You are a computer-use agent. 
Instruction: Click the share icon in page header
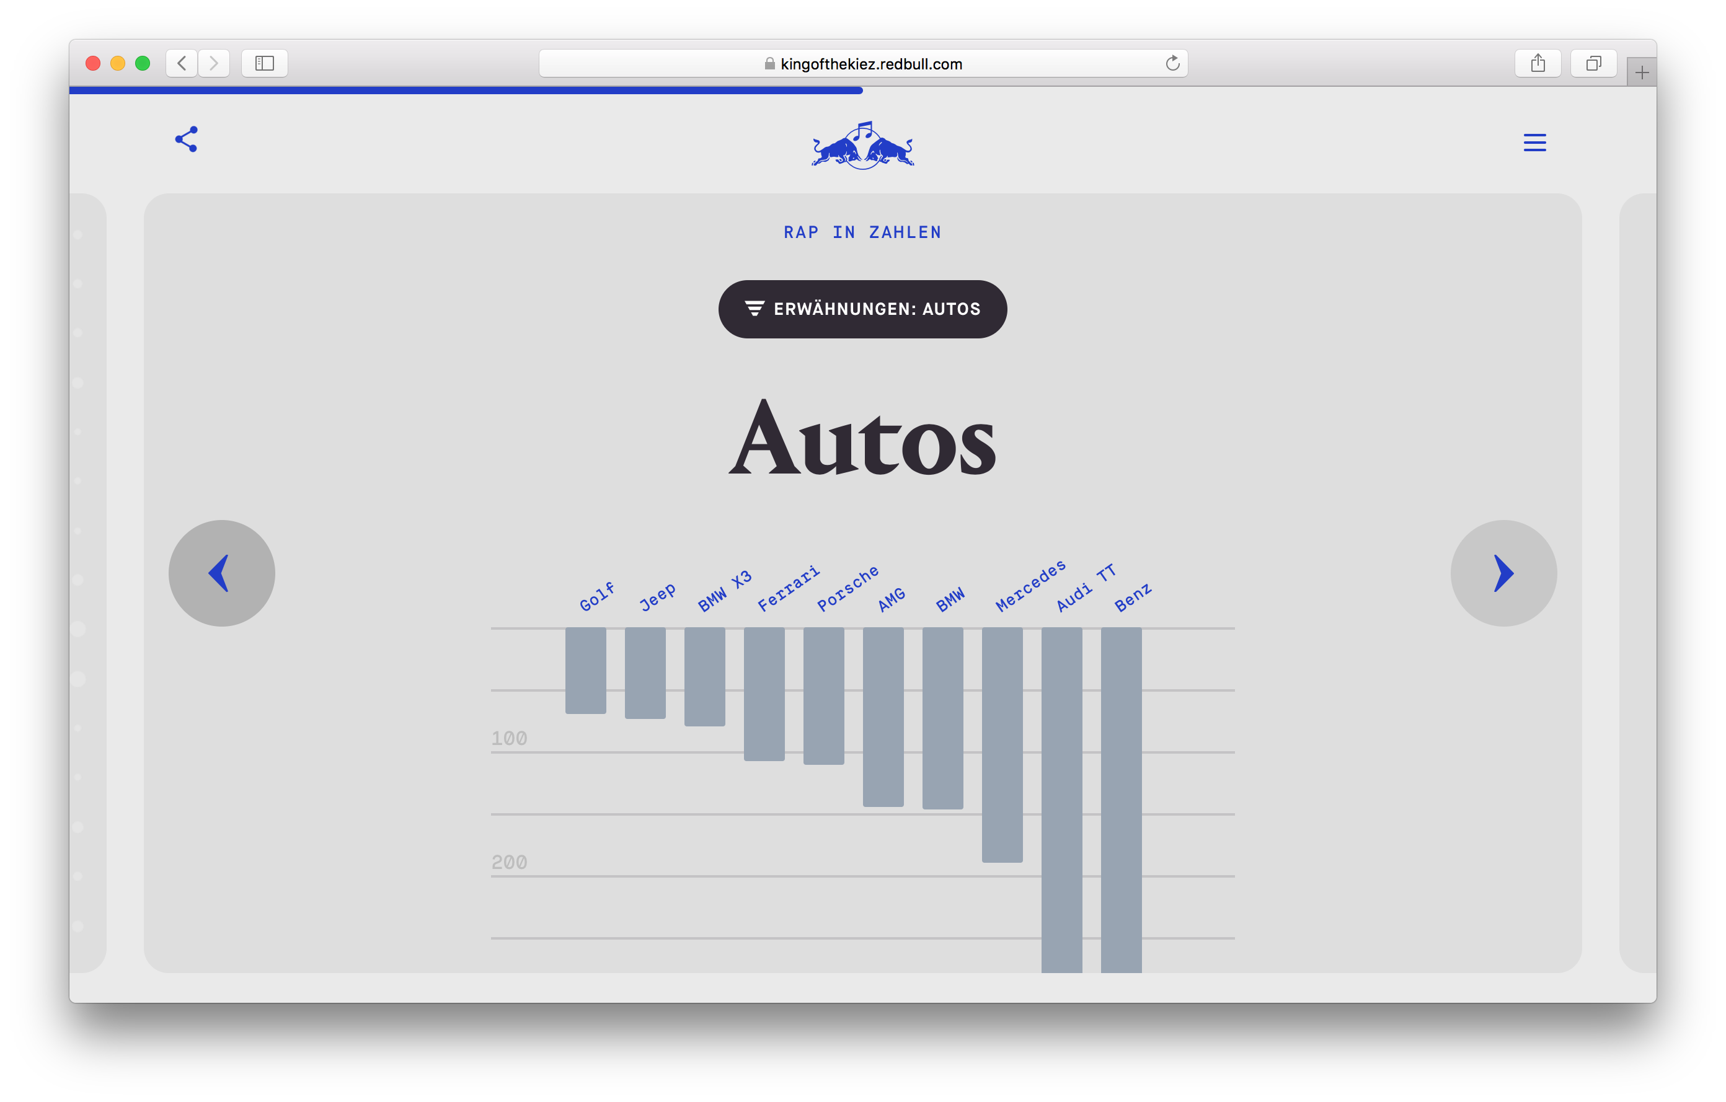click(x=187, y=139)
